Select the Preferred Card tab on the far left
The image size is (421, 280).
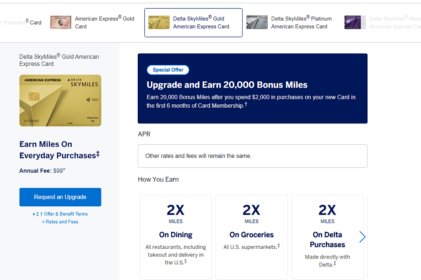[x=21, y=22]
